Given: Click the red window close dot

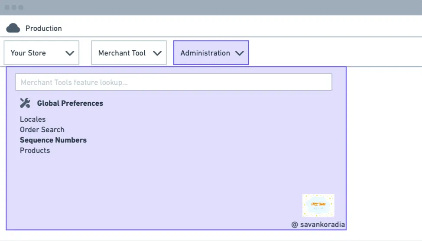Looking at the screenshot, I should click(x=7, y=7).
